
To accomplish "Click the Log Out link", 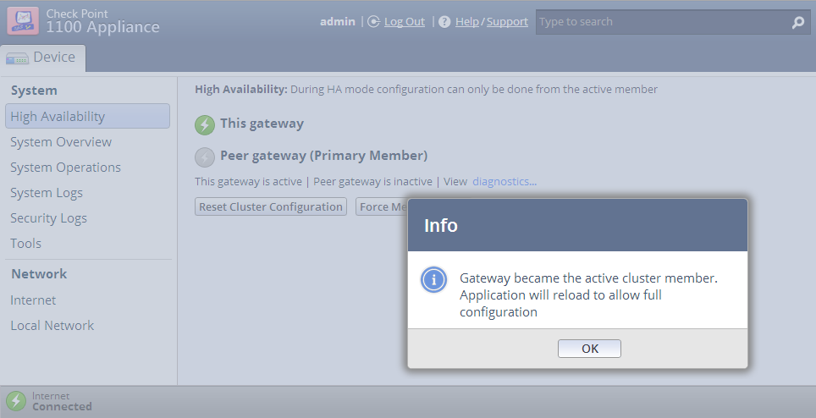I will pos(405,22).
